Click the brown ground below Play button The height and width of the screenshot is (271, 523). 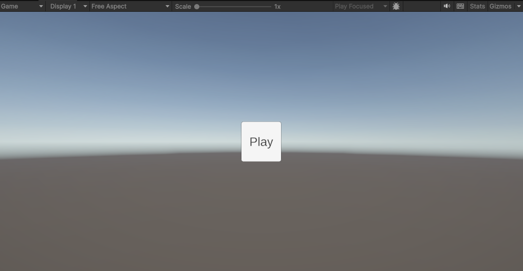coord(261,216)
